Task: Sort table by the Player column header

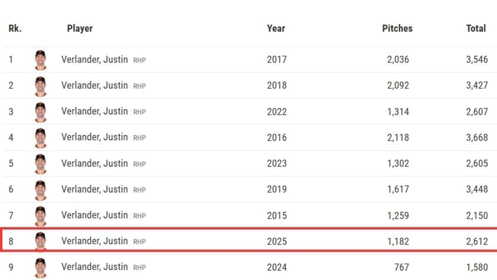Action: pyautogui.click(x=80, y=29)
